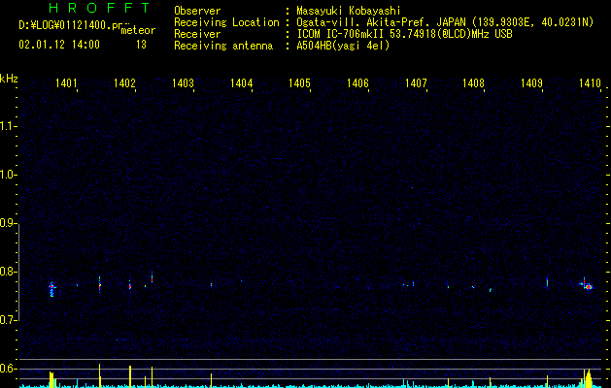Screen dimensions: 611x388
Task: Click the 1408 time axis marker
Action: 473,82
